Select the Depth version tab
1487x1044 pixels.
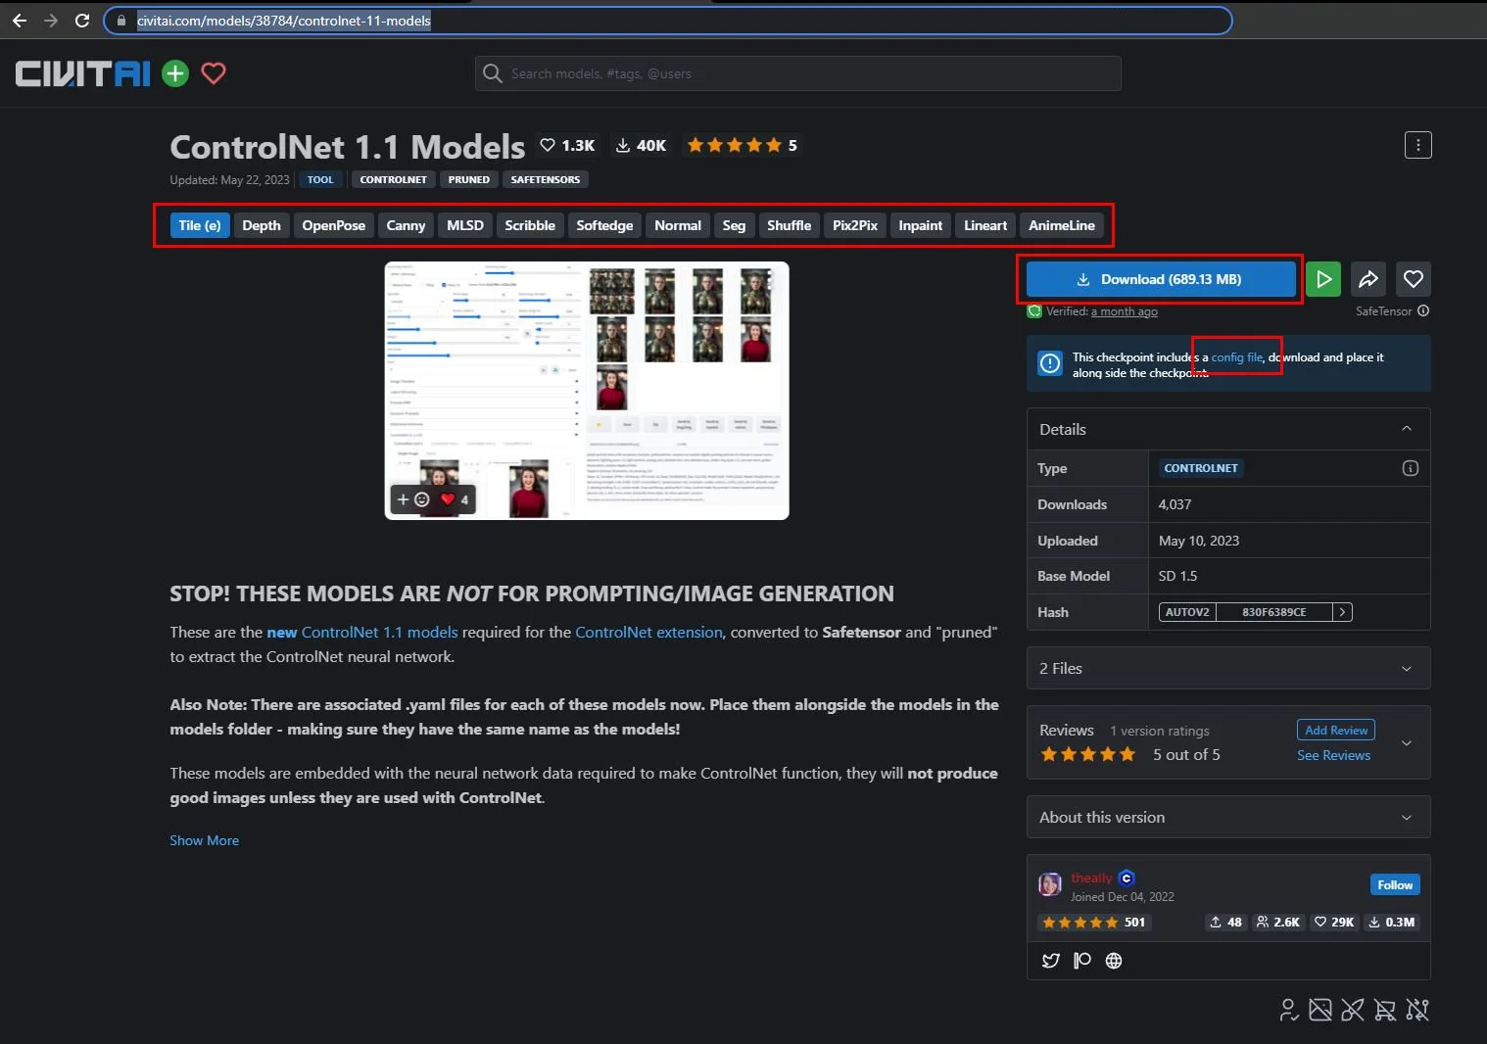[262, 225]
